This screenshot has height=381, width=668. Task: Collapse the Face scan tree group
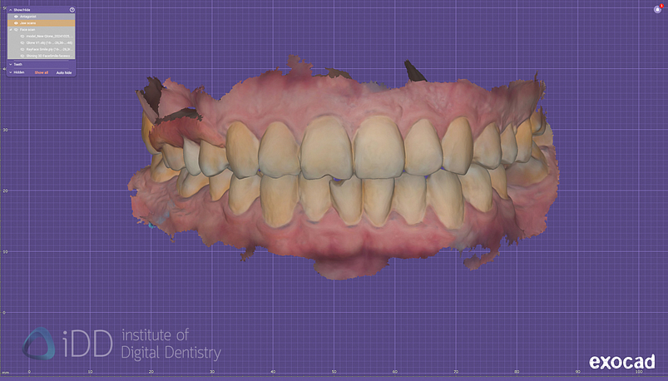(10, 30)
